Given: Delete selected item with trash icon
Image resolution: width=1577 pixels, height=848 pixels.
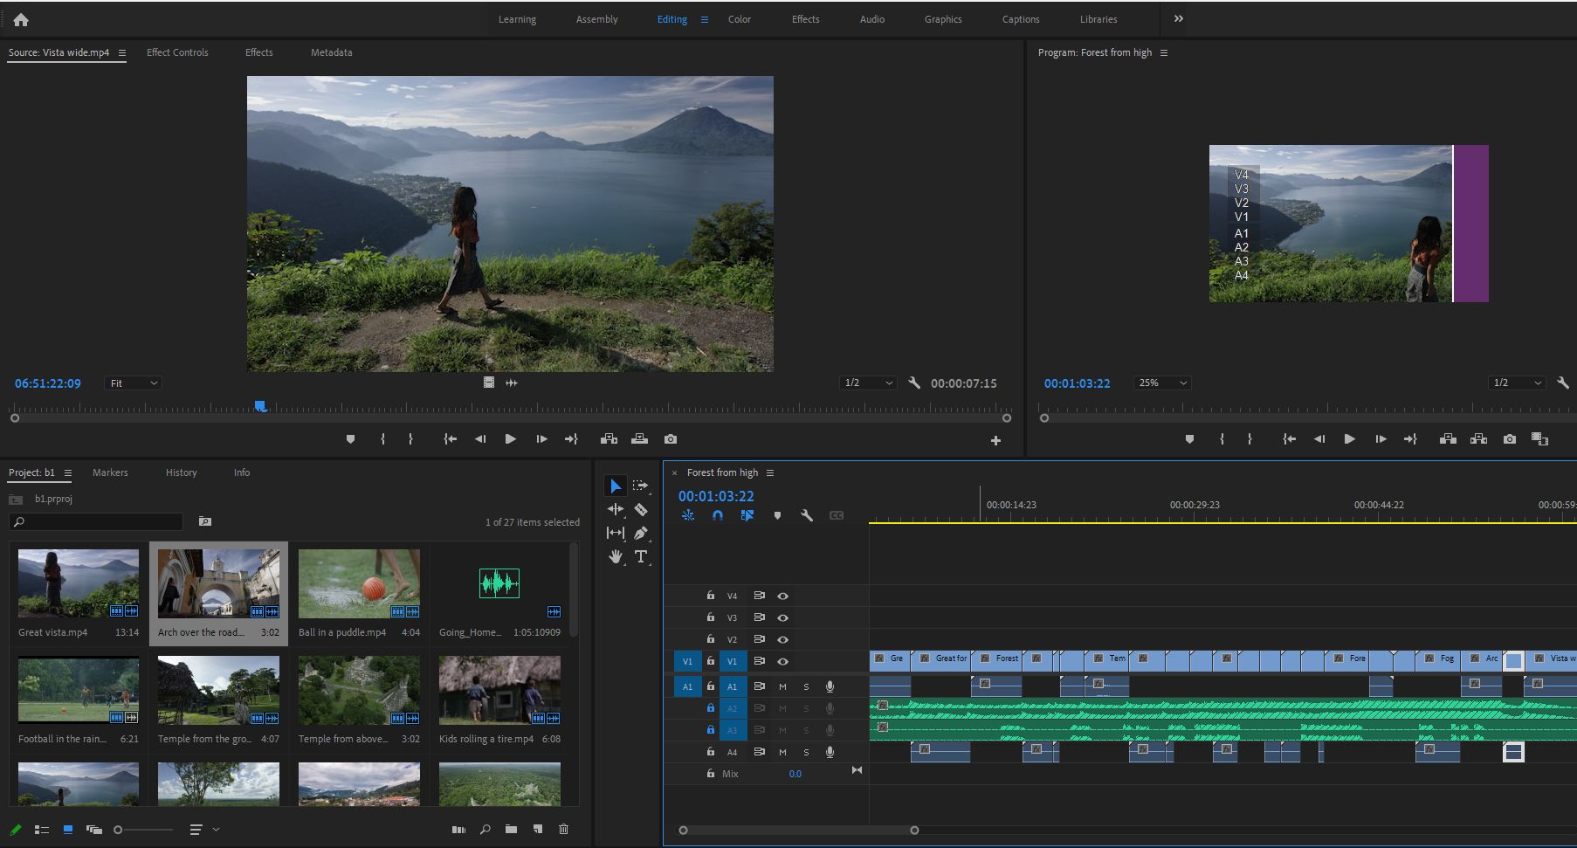Looking at the screenshot, I should [x=563, y=829].
